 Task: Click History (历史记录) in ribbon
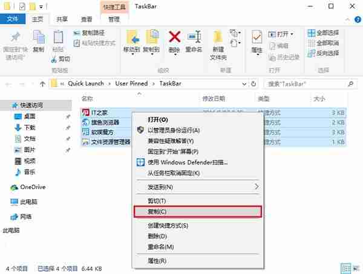(x=284, y=57)
